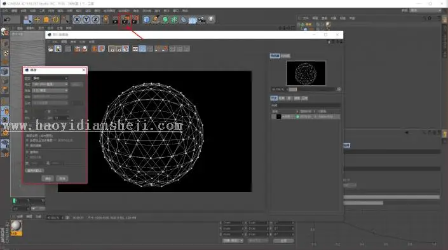Toggle the Y axis lock

click(x=86, y=20)
